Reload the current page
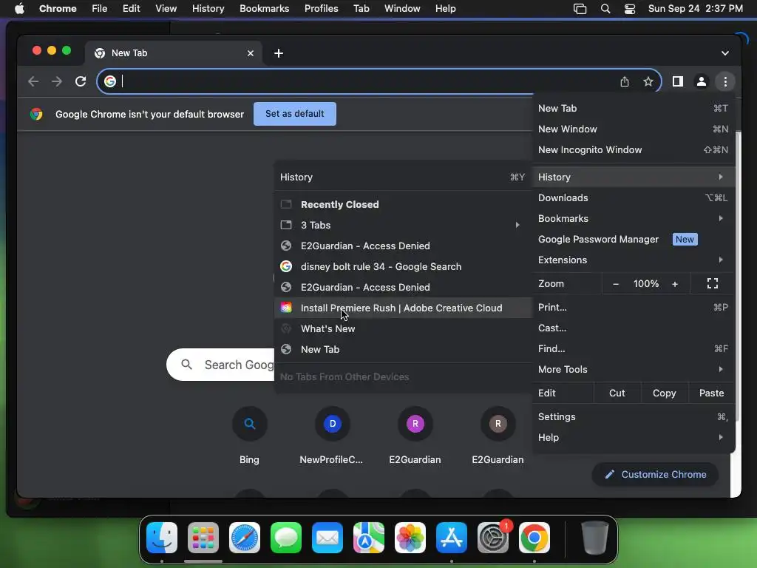The image size is (757, 568). (81, 81)
